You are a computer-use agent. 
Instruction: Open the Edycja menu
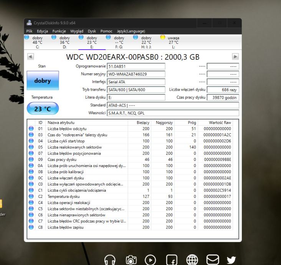(x=42, y=31)
